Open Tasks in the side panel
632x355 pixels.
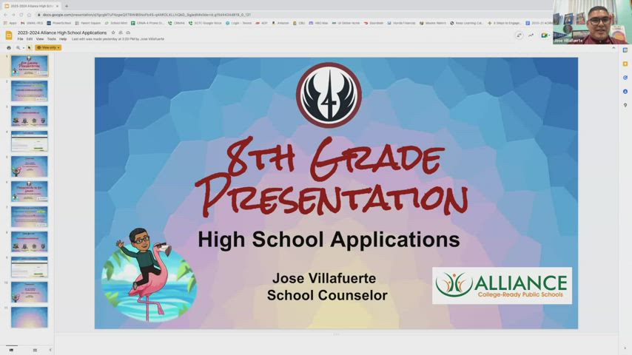click(x=625, y=78)
